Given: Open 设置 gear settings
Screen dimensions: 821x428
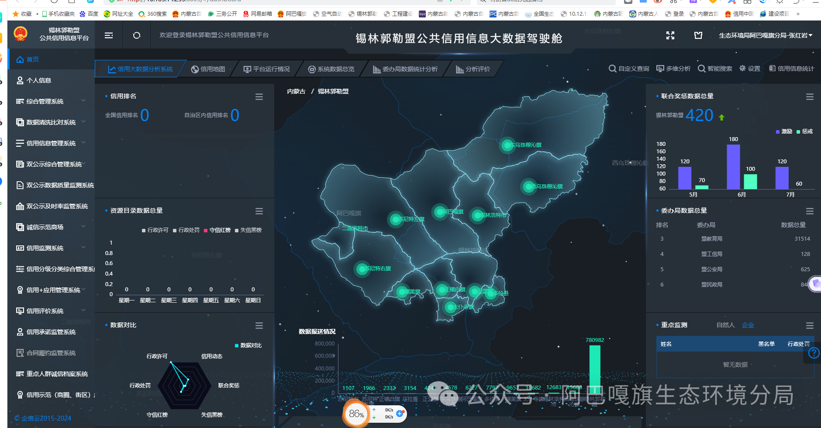Looking at the screenshot, I should 749,69.
